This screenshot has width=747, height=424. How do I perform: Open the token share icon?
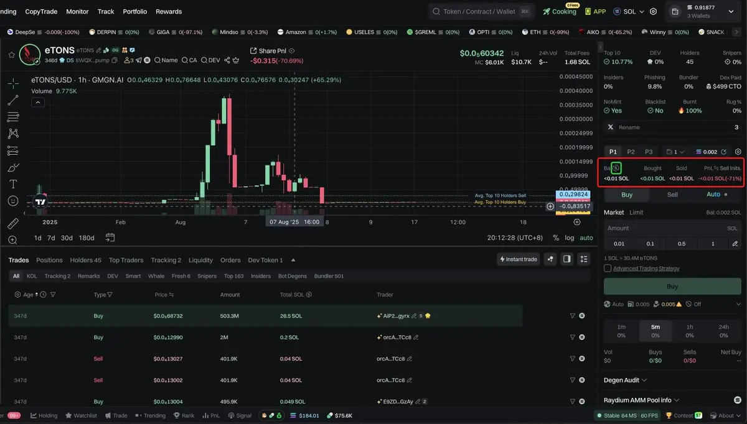(x=227, y=60)
